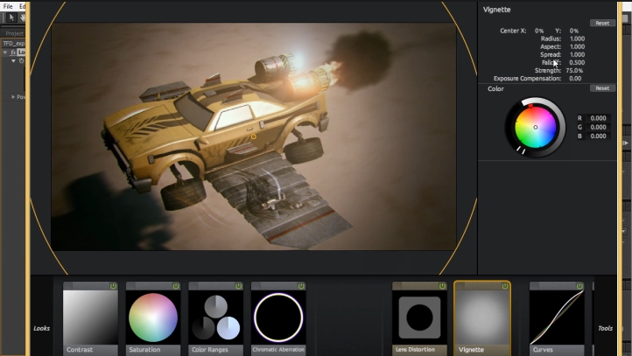Screen dimensions: 632x356
Task: Click the R color value field
Action: click(598, 118)
